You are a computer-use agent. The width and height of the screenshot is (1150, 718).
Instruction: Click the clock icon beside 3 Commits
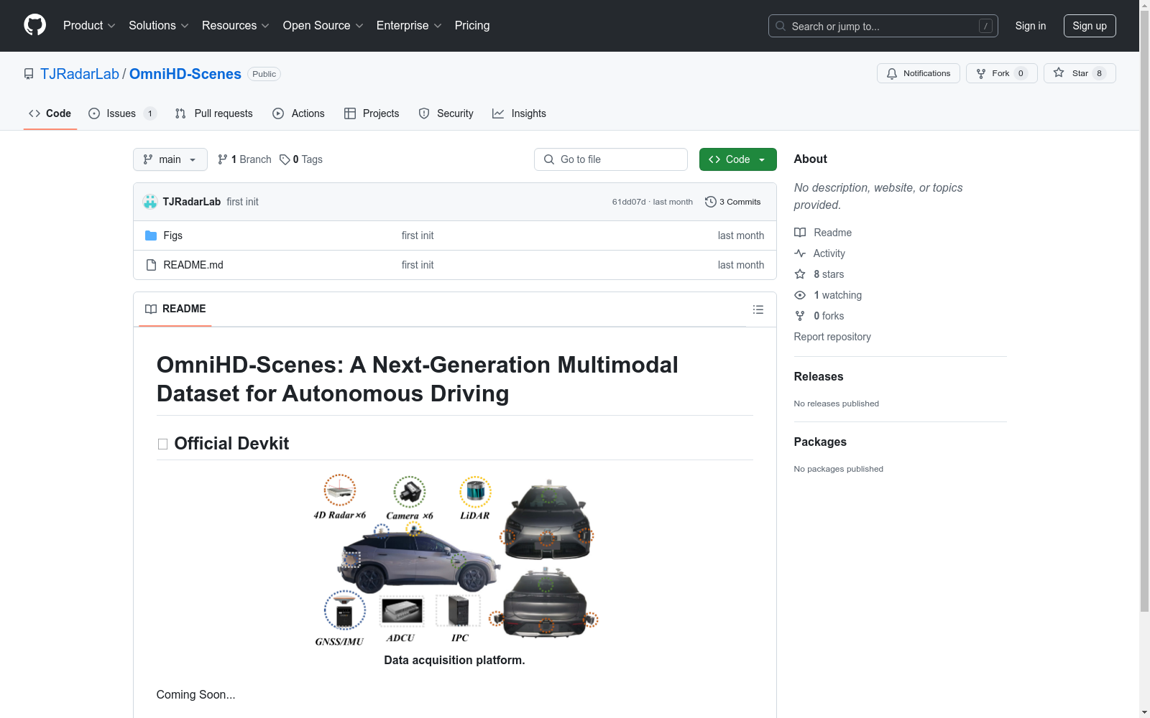tap(711, 202)
